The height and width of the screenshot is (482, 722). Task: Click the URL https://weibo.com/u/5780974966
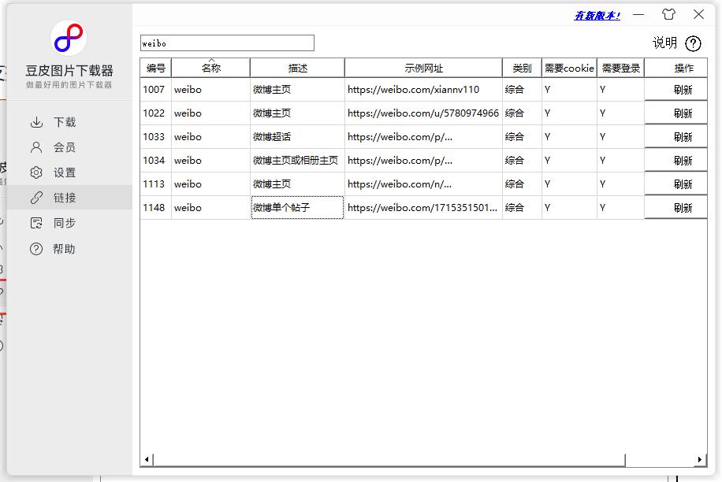pos(422,113)
